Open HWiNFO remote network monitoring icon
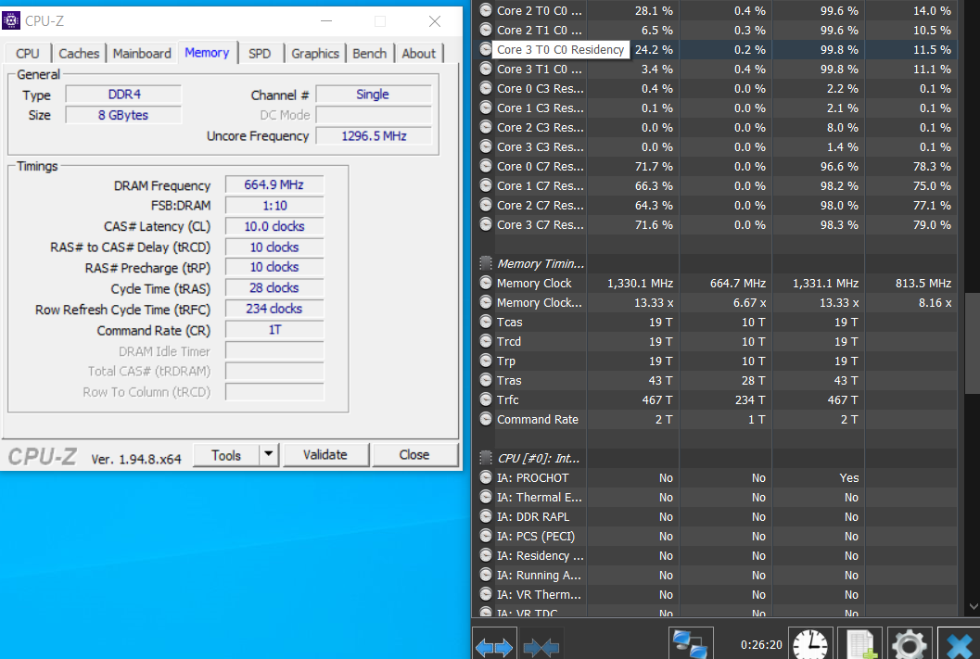Viewport: 980px width, 659px height. coord(691,645)
